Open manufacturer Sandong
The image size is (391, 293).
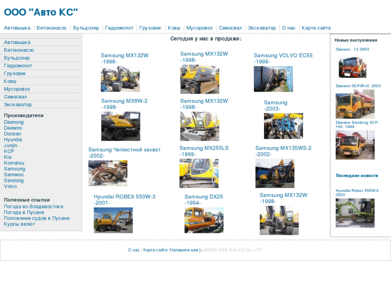14,181
